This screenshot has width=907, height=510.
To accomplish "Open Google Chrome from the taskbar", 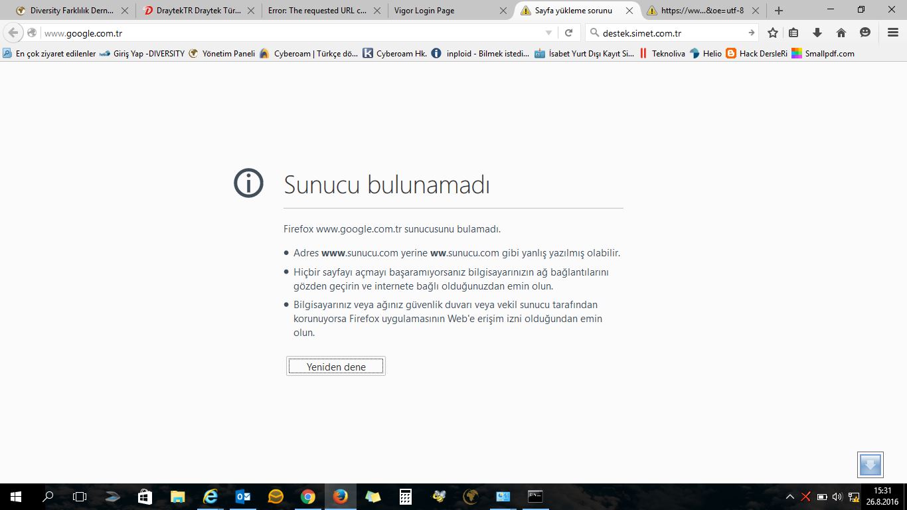I will 307,497.
